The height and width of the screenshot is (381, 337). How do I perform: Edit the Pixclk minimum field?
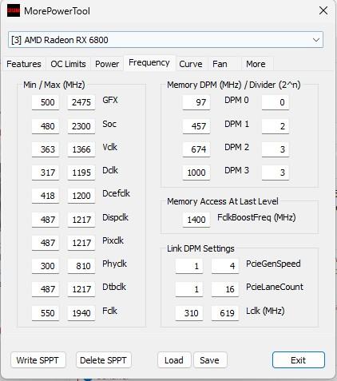[46, 243]
